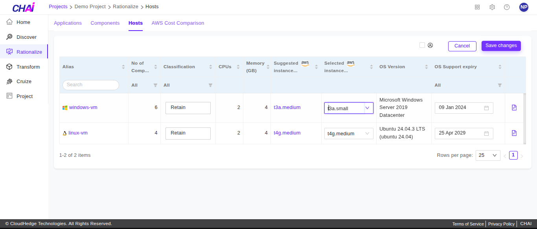Sort by the Alias column arrows

tap(123, 67)
